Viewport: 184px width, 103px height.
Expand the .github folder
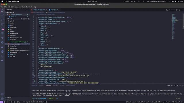[12, 21]
